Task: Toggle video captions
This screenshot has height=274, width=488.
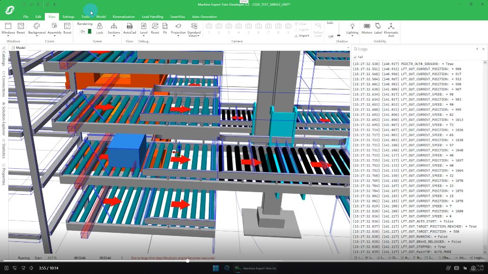Action: tap(456, 268)
